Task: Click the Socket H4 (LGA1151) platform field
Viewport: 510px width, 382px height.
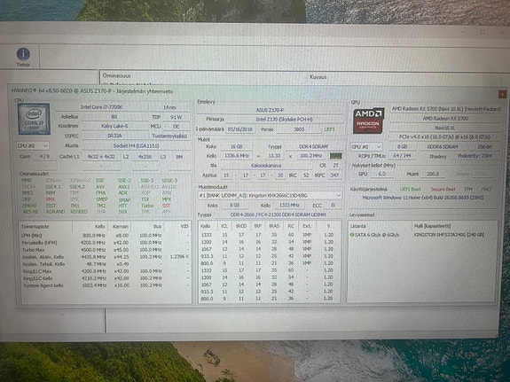Action: pyautogui.click(x=136, y=145)
